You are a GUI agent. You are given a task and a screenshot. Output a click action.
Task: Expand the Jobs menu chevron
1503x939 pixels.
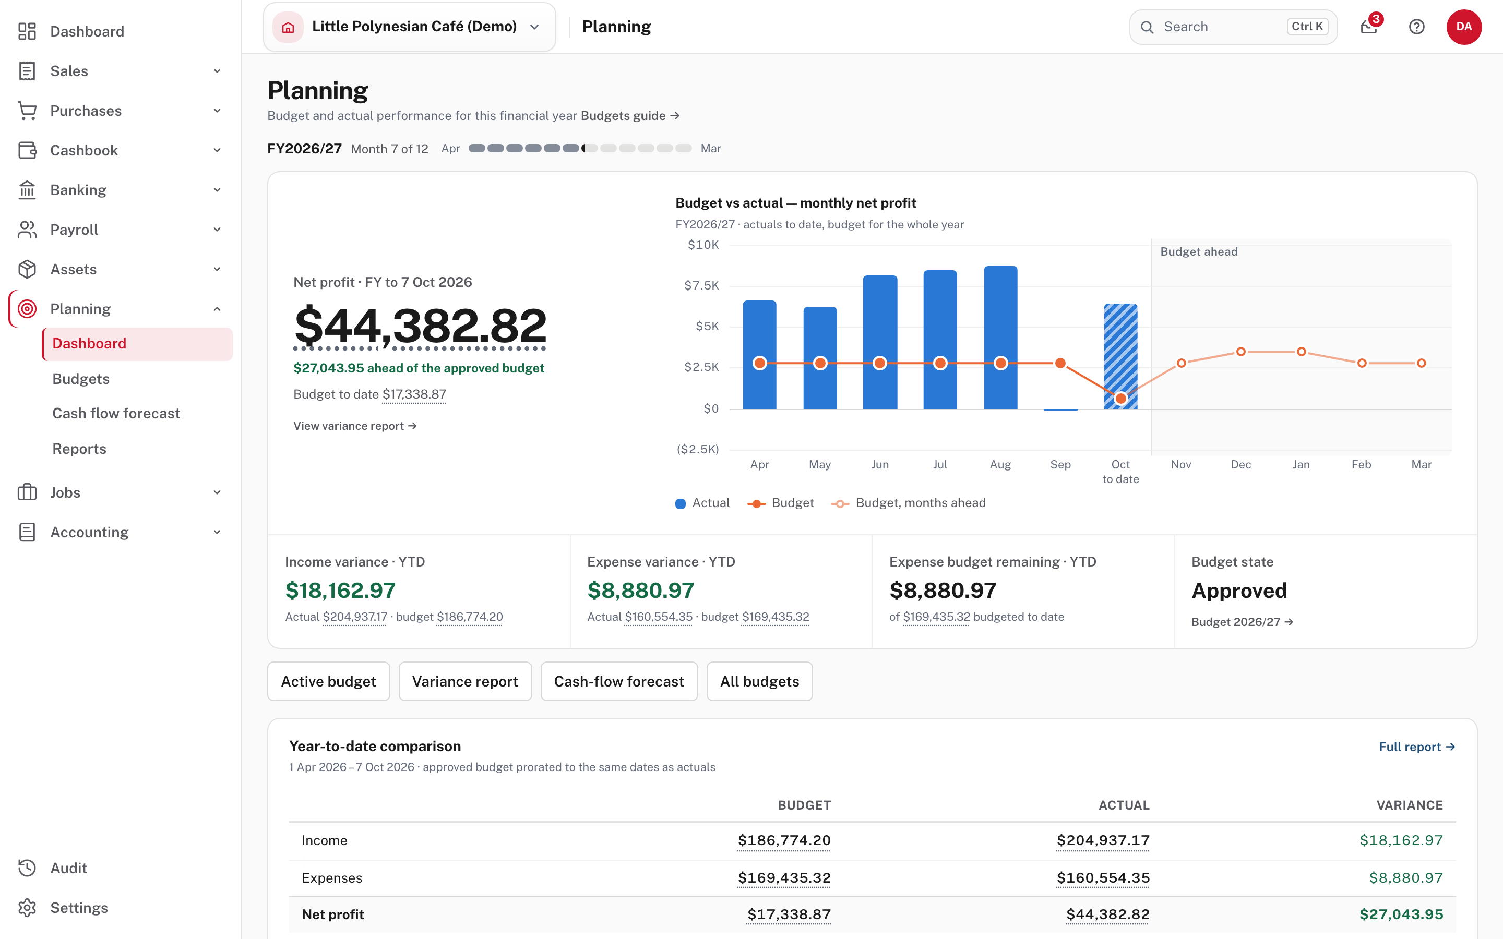point(217,492)
